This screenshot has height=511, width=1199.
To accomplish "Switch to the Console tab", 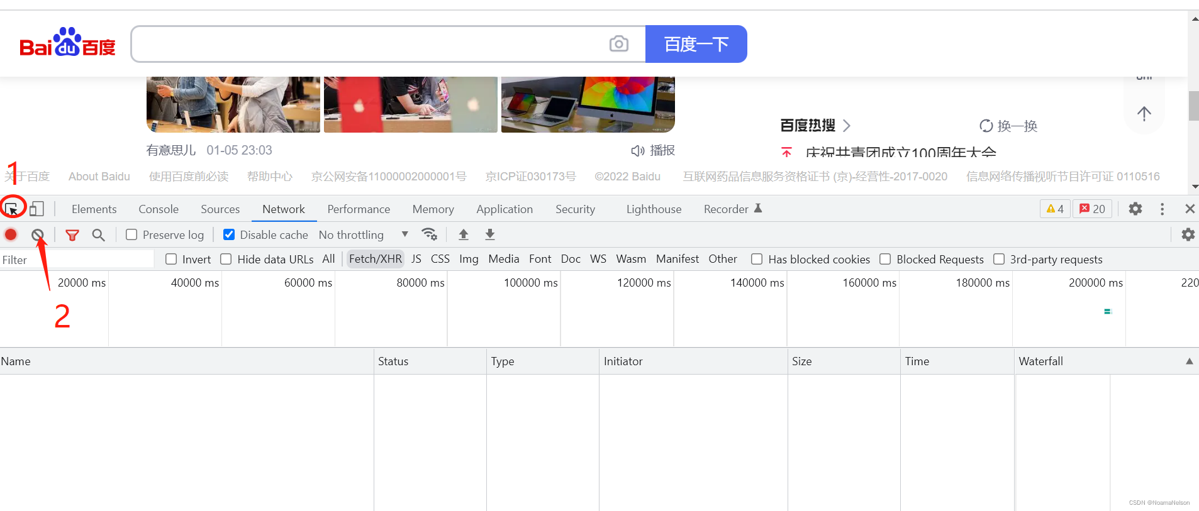I will pos(159,209).
